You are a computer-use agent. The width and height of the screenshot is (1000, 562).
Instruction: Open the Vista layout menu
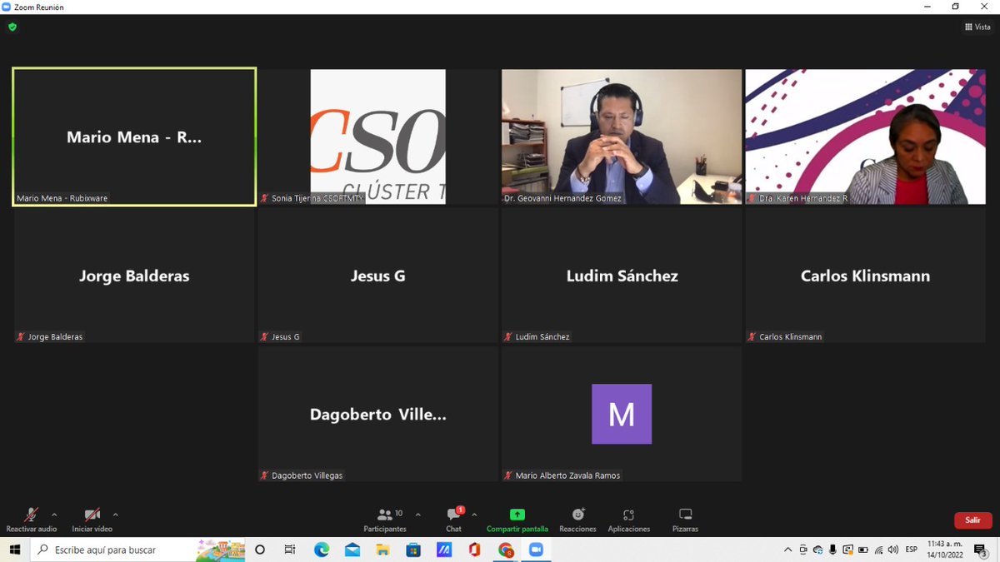977,27
